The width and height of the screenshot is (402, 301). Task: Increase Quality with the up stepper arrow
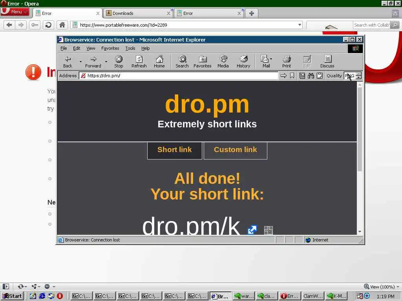click(359, 74)
